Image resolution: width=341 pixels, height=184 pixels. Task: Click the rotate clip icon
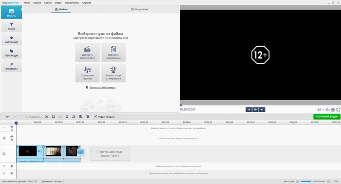67,116
